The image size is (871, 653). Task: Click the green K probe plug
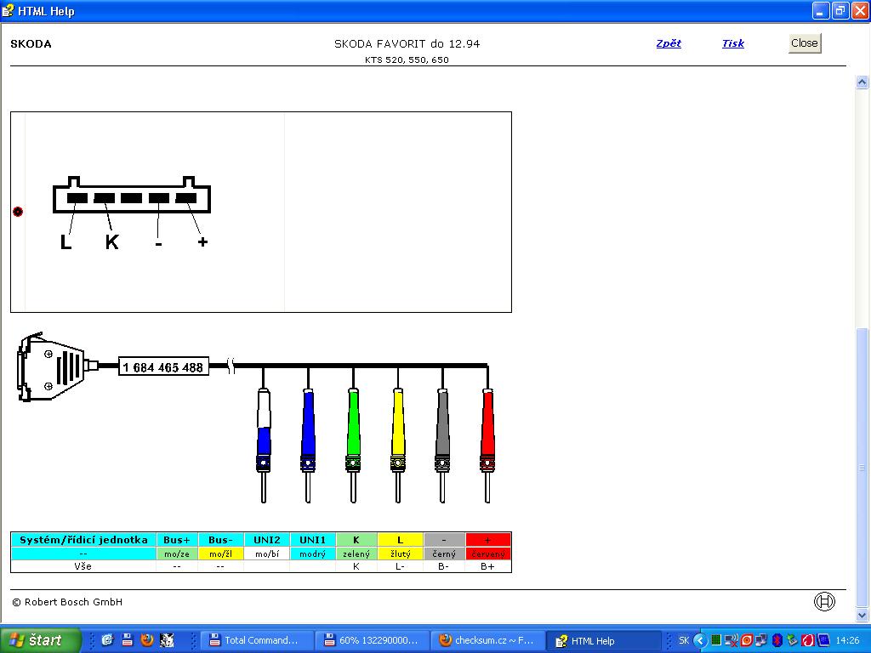[353, 446]
